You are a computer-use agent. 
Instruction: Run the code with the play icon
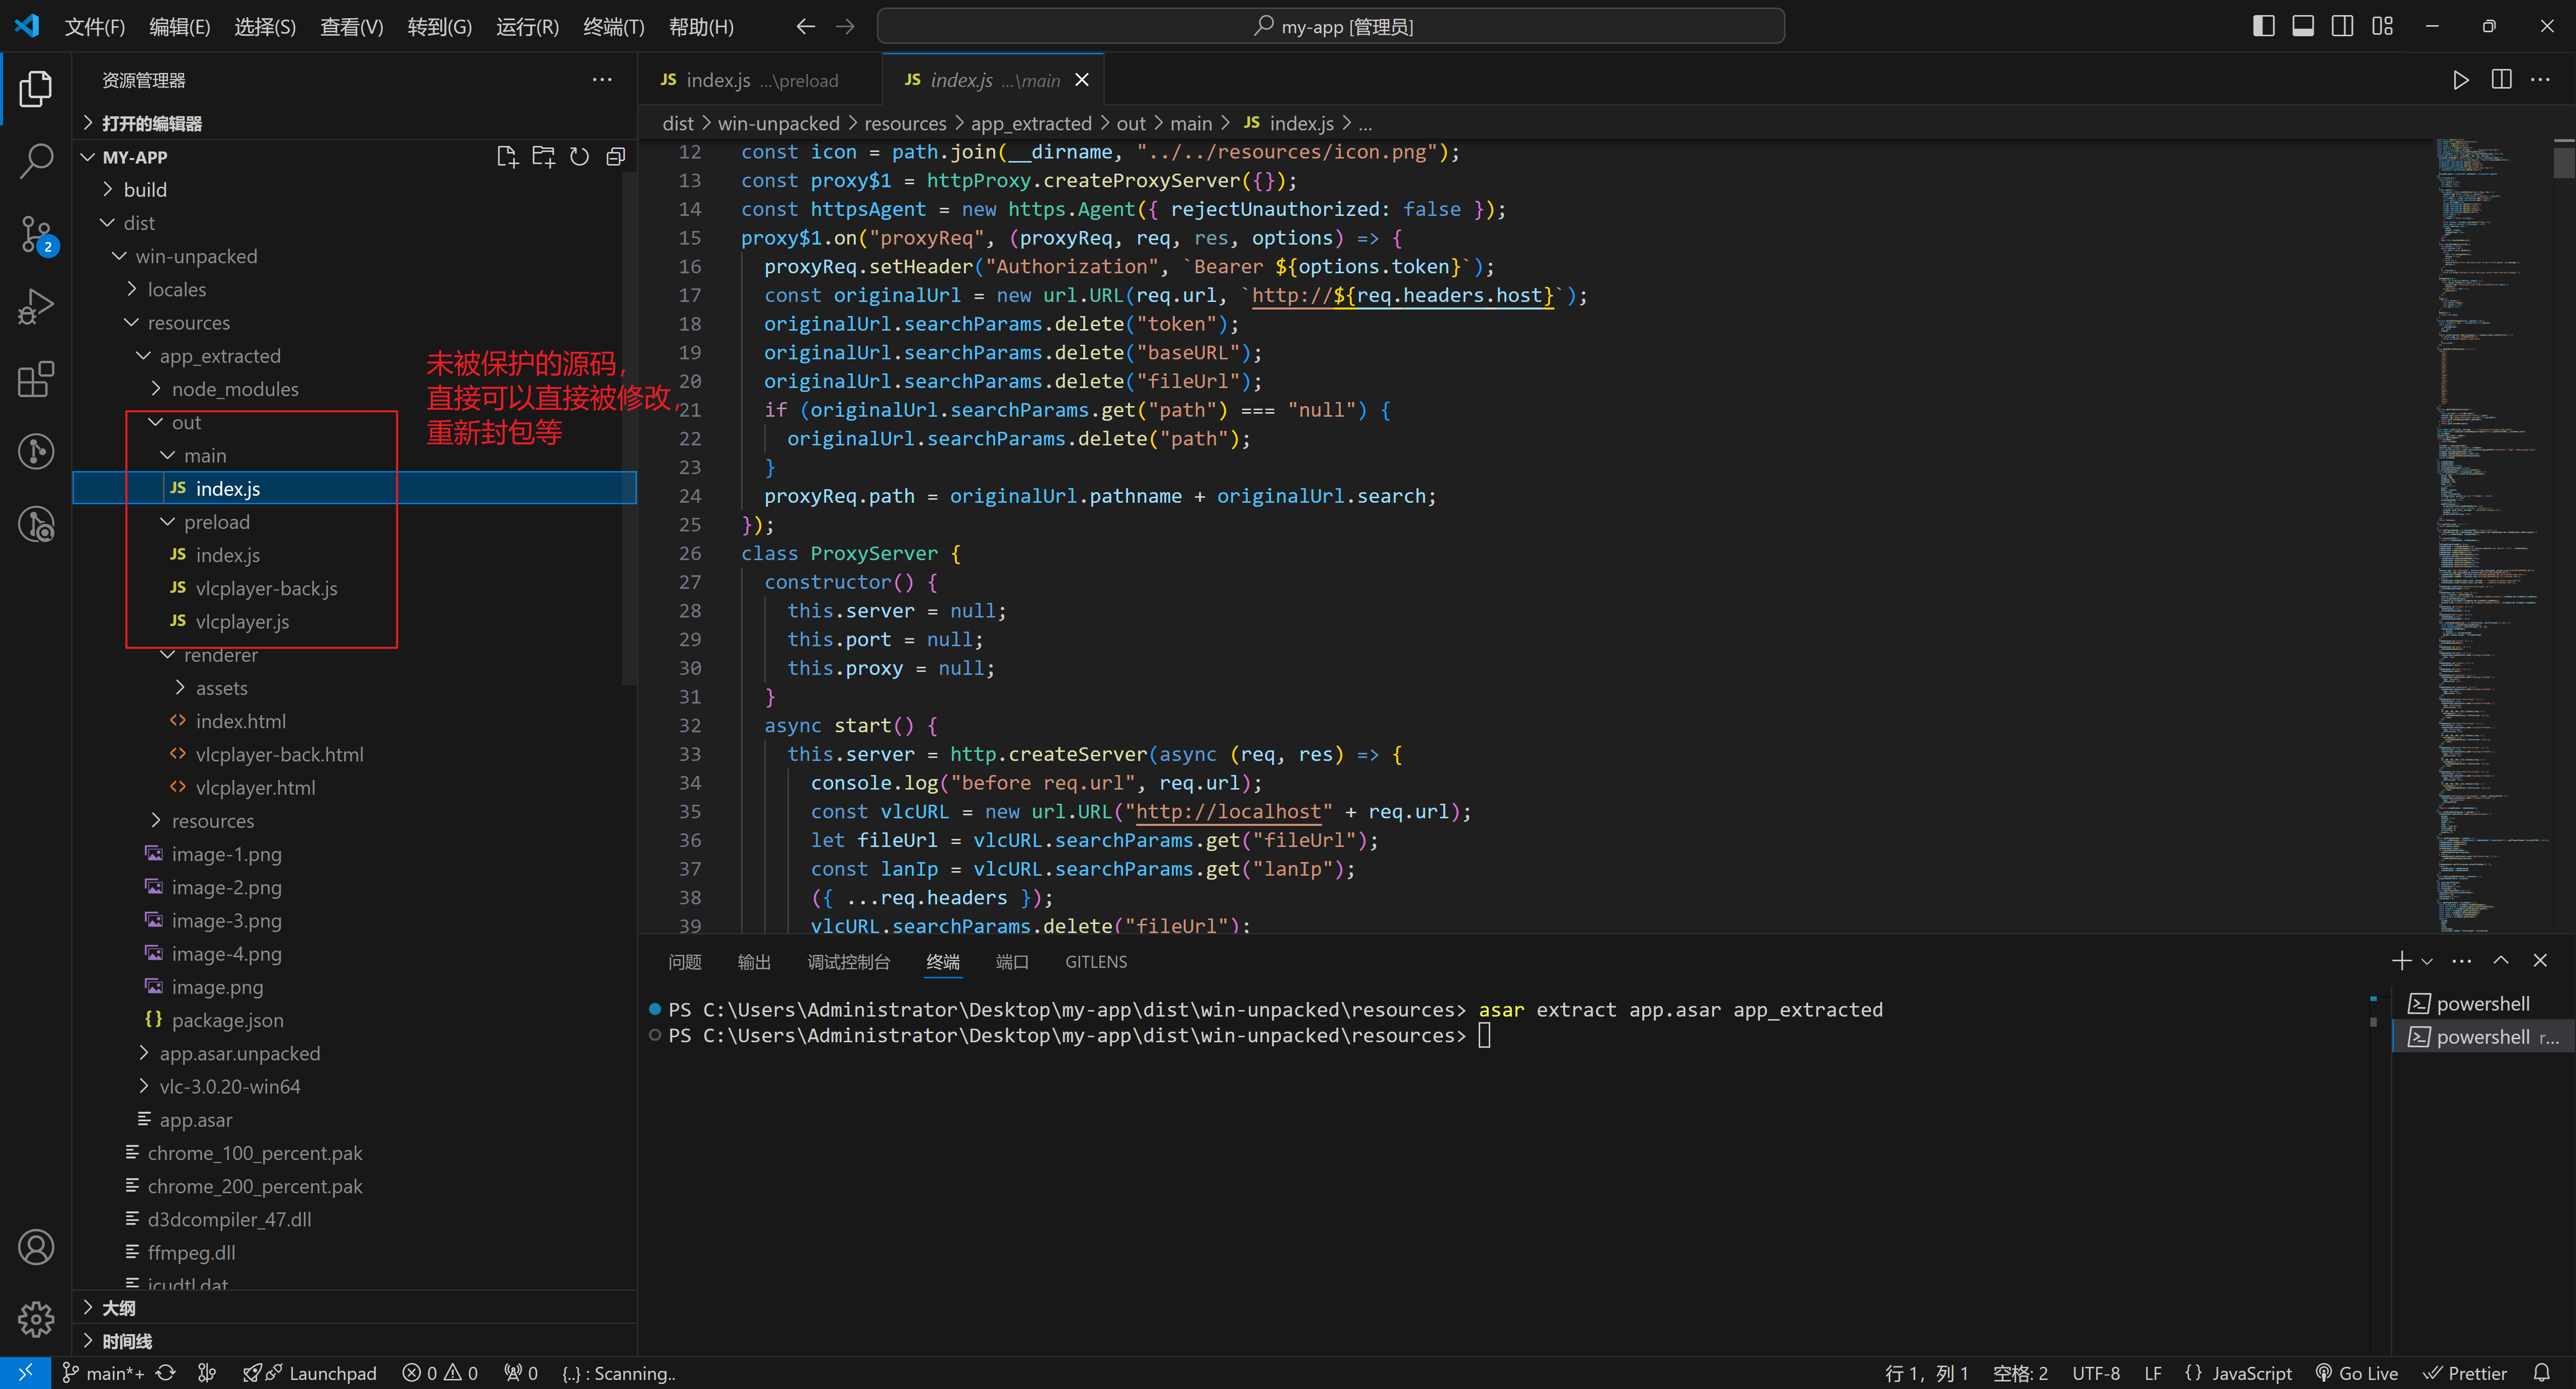click(x=2460, y=80)
